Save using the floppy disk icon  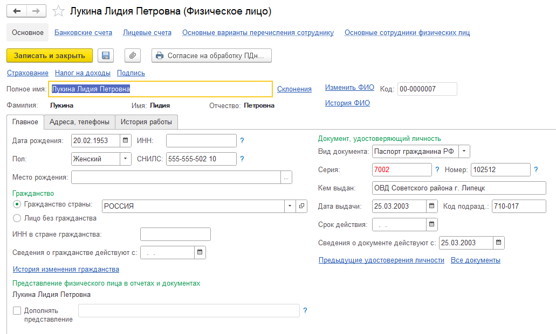coord(106,55)
